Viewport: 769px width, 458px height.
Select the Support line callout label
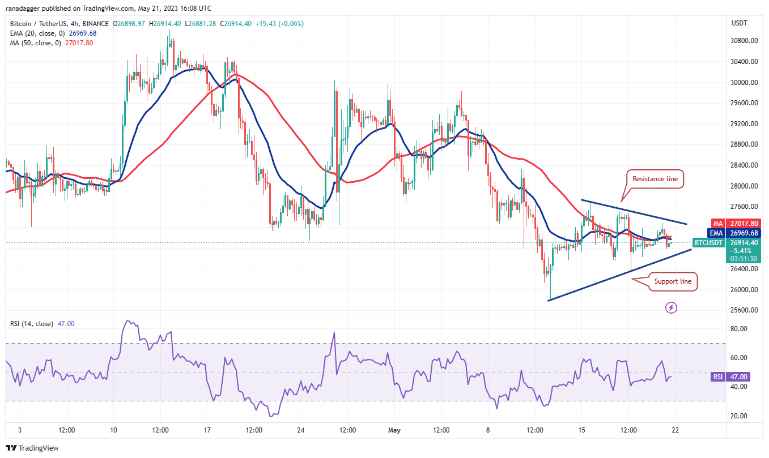[673, 281]
